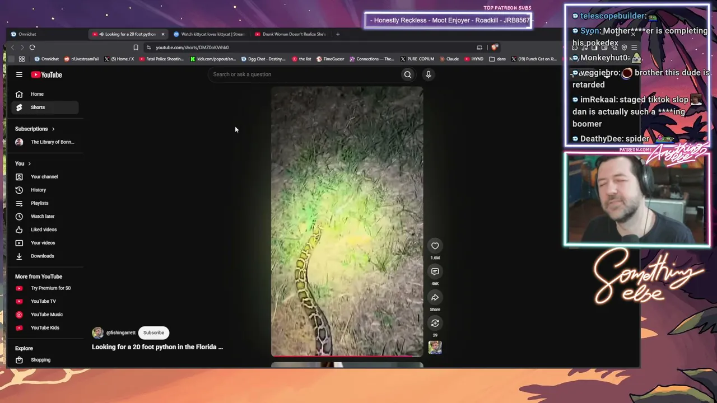Click the python Short video player
This screenshot has height=403, width=717.
tap(347, 221)
